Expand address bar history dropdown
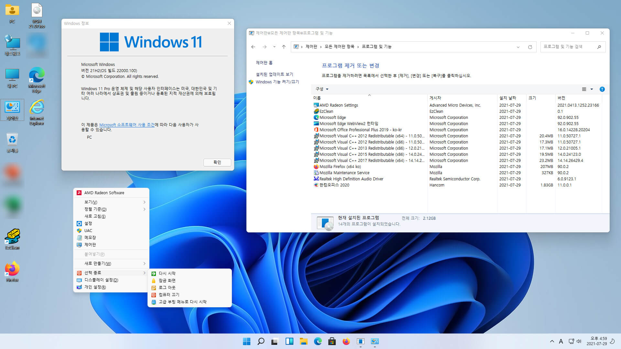 (518, 47)
